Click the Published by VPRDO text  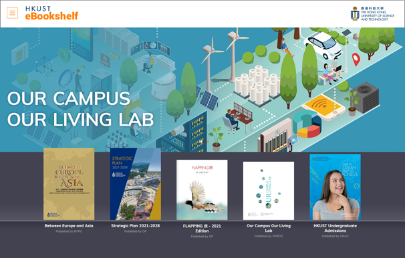(269, 237)
